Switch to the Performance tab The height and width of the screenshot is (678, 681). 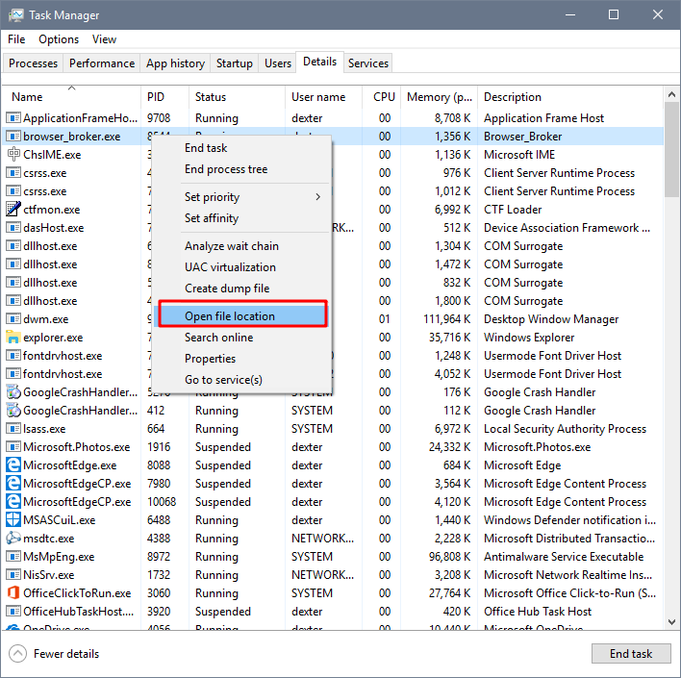102,63
